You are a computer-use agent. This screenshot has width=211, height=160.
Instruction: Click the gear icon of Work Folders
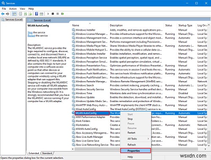(x=73, y=121)
